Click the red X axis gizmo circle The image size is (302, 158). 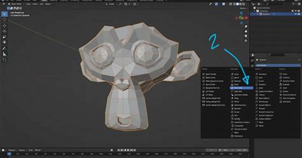coord(246,18)
